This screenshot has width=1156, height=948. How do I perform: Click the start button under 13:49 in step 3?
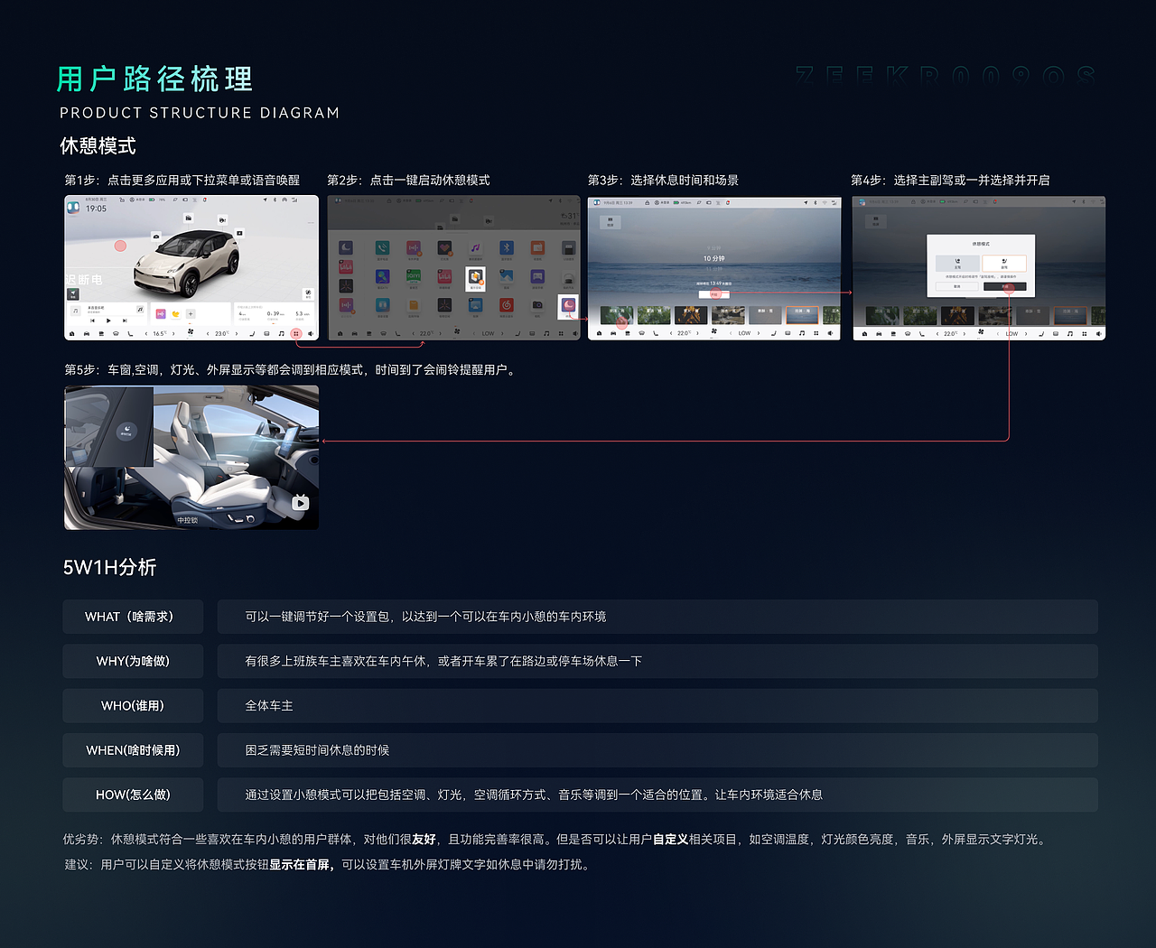point(714,294)
